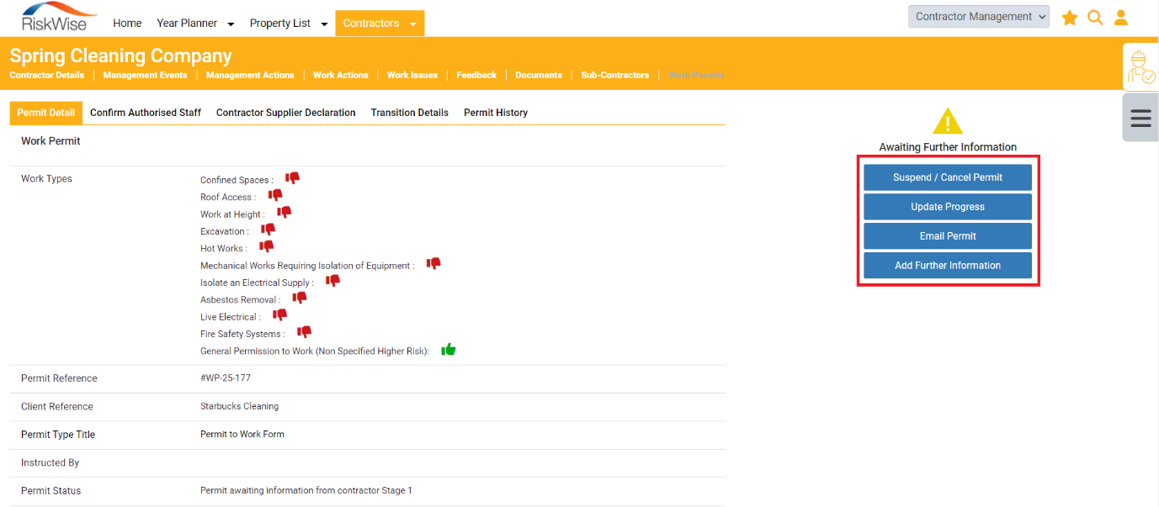Click thumbs-down icon for Hot Works
Screen dimensions: 1159x507
[x=266, y=246]
